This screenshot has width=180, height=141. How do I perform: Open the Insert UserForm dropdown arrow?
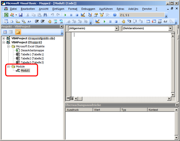(x=16, y=15)
